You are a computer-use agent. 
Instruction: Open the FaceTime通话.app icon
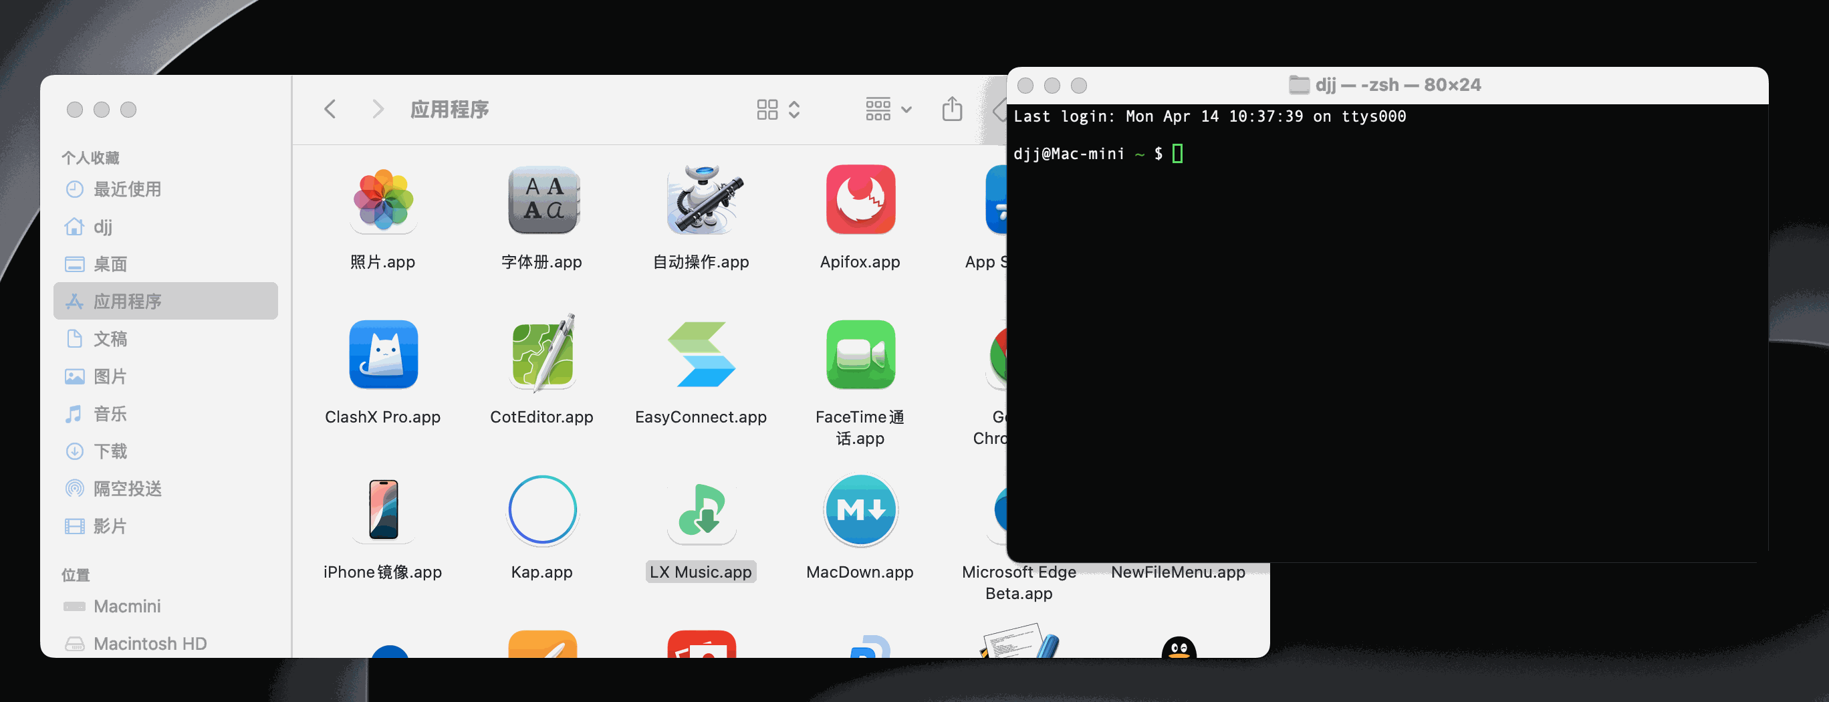pyautogui.click(x=860, y=354)
